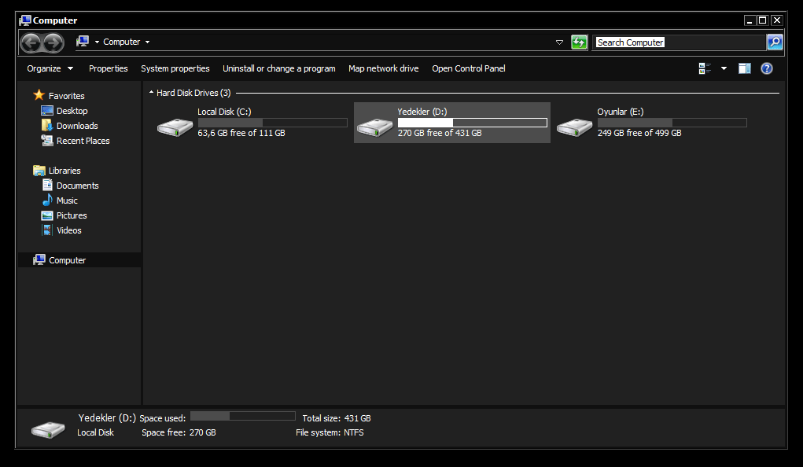Image resolution: width=803 pixels, height=467 pixels.
Task: Open the Documents library
Action: (x=77, y=186)
